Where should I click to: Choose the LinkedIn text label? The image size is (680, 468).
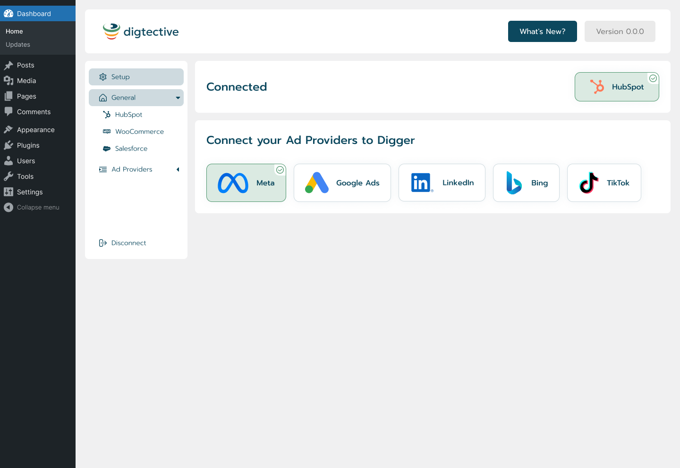click(458, 183)
